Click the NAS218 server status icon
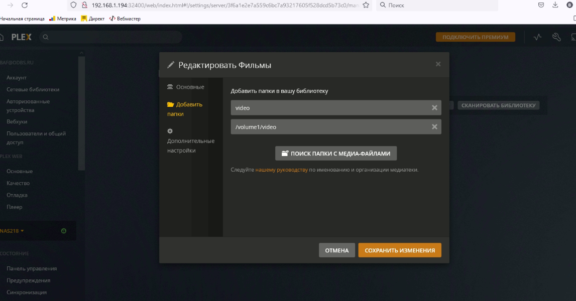Viewport: 576px width, 301px height. [64, 231]
